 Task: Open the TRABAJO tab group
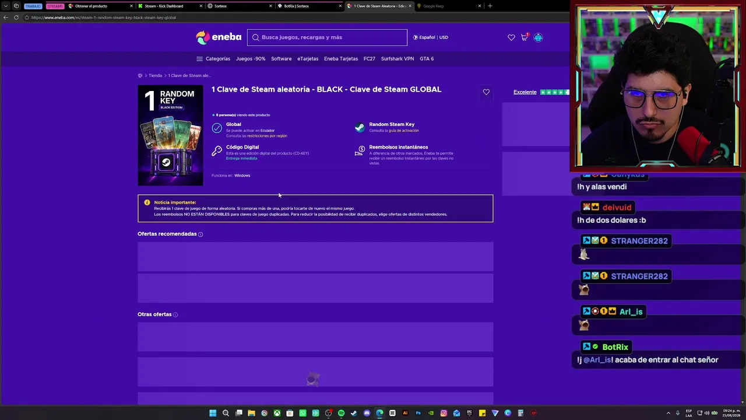click(33, 6)
